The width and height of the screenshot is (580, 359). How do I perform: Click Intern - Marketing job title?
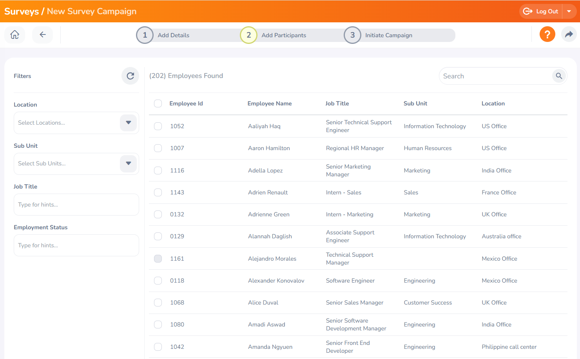coord(350,214)
